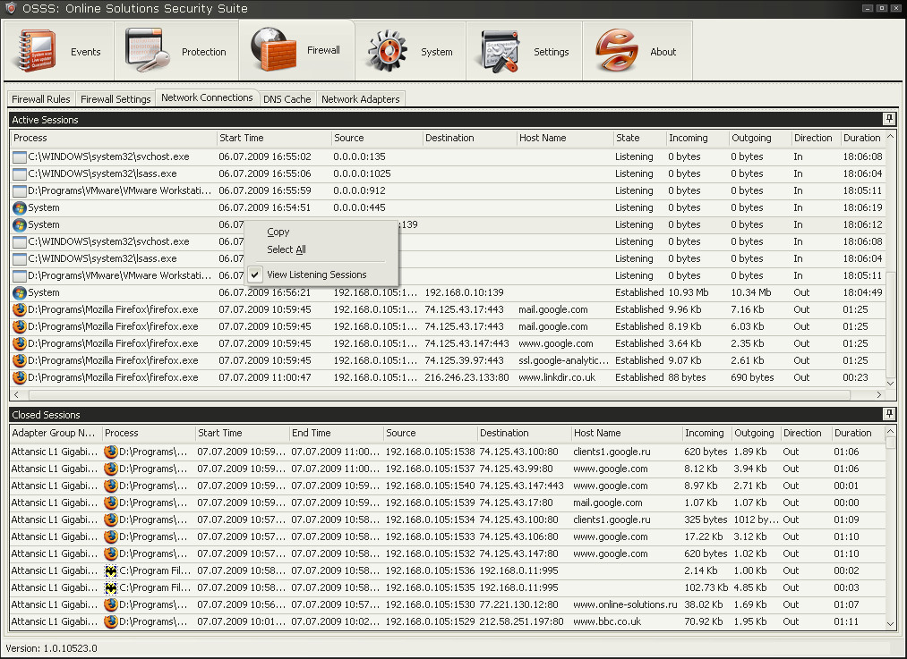Open the System gear icon
Viewport: 907px width, 659px height.
(387, 51)
